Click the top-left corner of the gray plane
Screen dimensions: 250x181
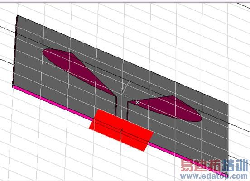[17, 16]
